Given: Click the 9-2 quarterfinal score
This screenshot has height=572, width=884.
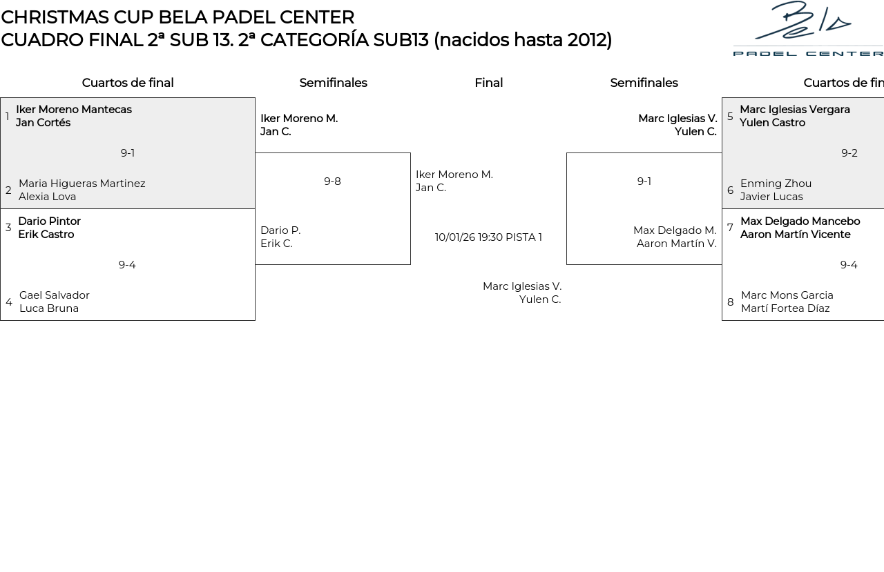Looking at the screenshot, I should pos(849,153).
